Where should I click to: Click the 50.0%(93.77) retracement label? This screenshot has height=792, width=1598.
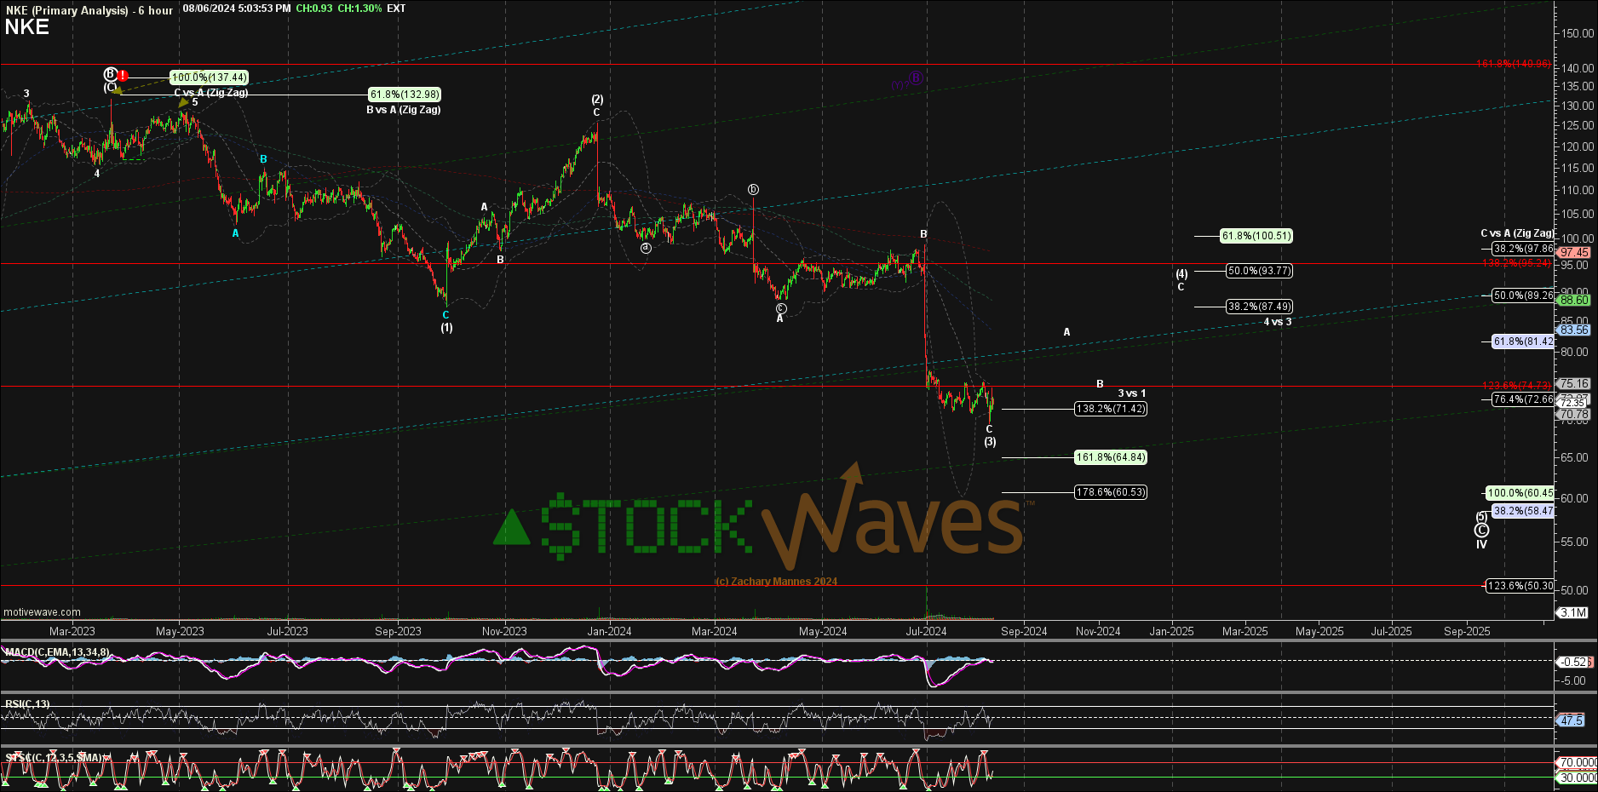coord(1259,271)
